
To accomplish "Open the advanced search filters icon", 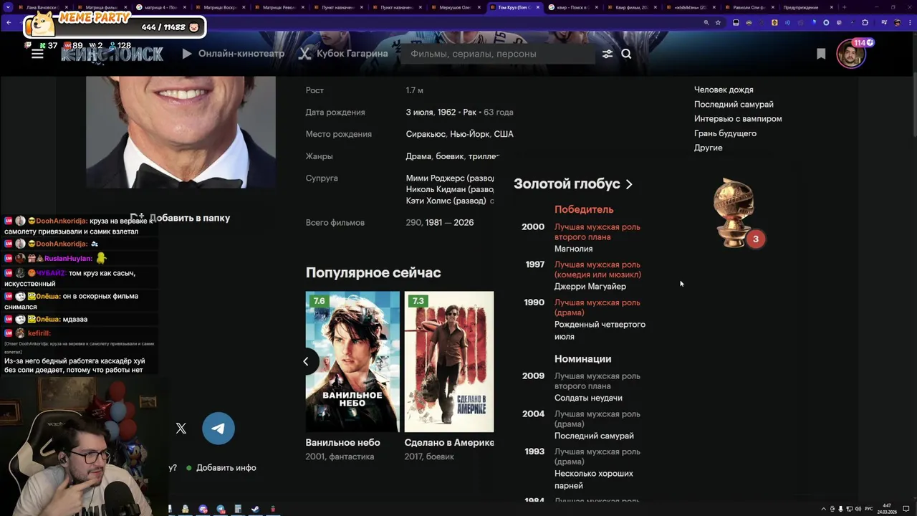I will point(608,54).
